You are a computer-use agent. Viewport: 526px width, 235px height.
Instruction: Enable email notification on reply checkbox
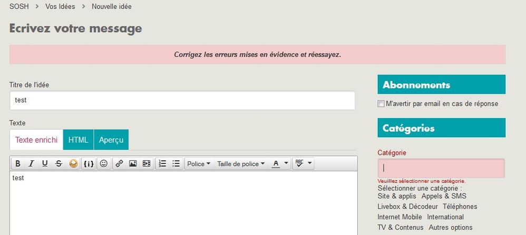pos(381,104)
